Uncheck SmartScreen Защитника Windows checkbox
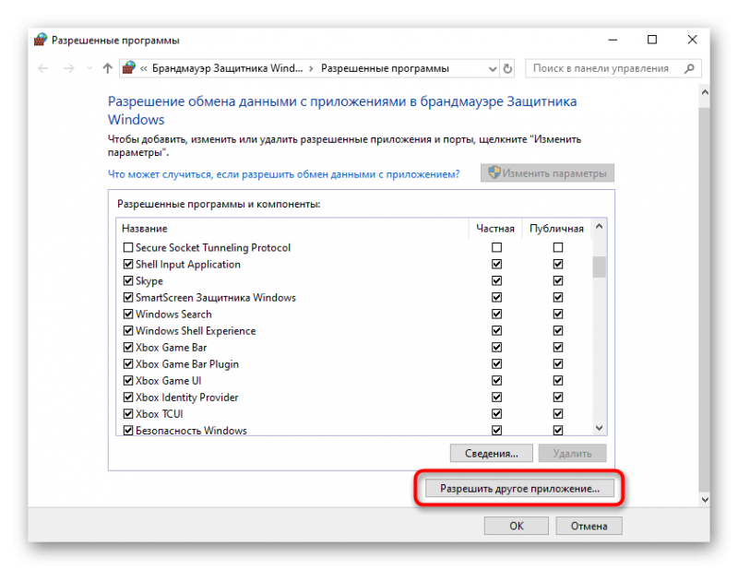 coord(128,298)
